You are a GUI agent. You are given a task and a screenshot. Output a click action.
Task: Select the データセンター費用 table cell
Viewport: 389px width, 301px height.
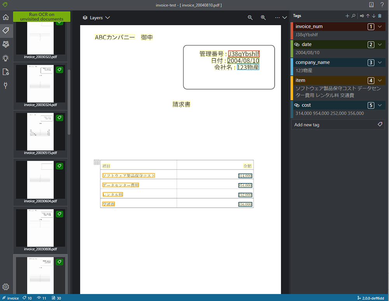pyautogui.click(x=121, y=185)
